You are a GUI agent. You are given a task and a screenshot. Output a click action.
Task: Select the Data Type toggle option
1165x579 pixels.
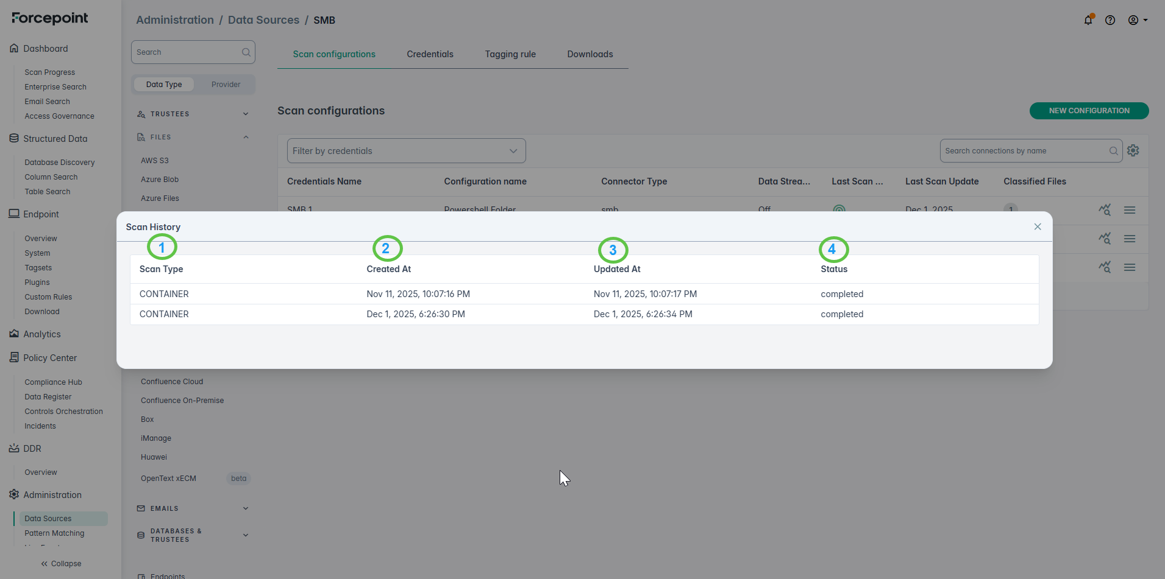point(164,85)
